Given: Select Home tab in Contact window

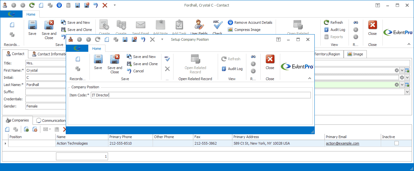Looking at the screenshot, I should click(31, 14).
